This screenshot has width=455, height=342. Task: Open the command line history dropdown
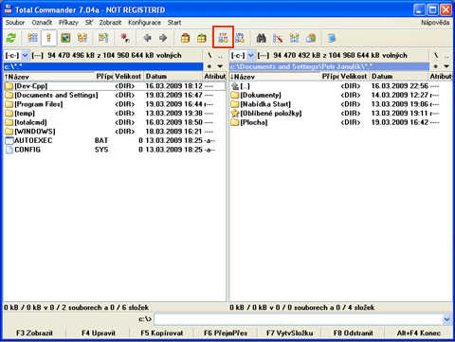pyautogui.click(x=446, y=319)
